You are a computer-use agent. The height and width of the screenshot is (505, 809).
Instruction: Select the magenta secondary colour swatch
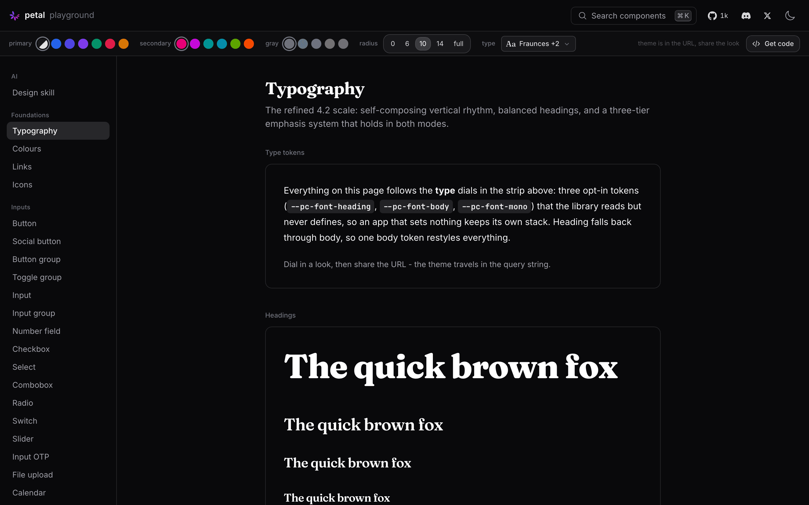[195, 44]
